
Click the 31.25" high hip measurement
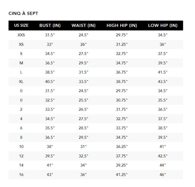pos(122,44)
